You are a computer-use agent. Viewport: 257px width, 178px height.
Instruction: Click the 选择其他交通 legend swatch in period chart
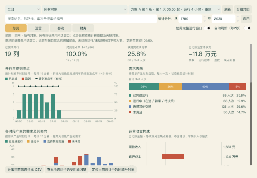point(45,141)
